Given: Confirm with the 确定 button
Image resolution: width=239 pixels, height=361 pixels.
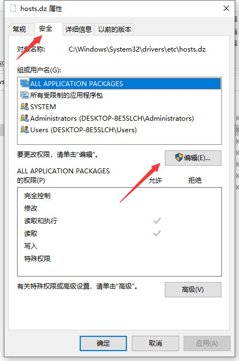Looking at the screenshot, I should 103,343.
